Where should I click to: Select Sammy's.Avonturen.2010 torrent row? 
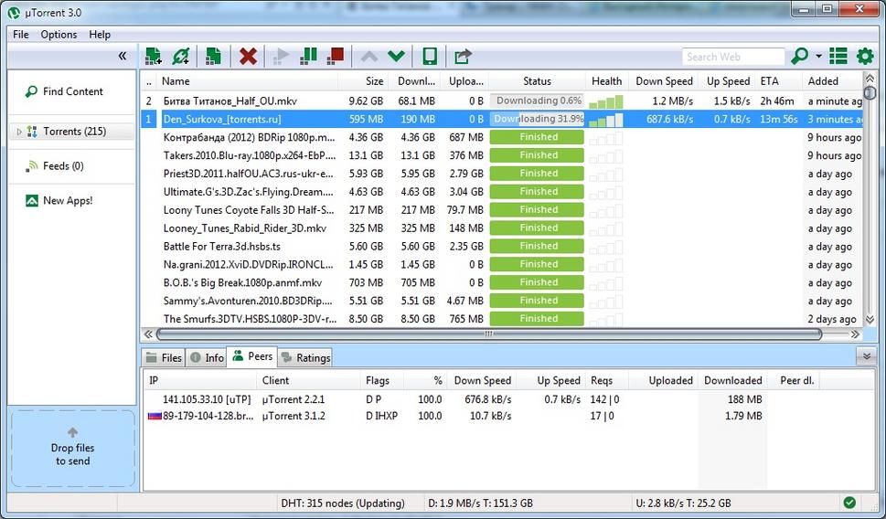(248, 301)
